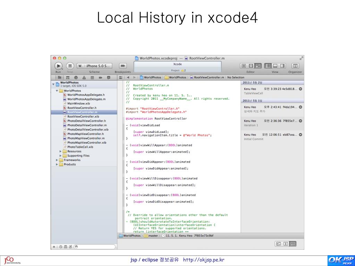Screen dimensions: 355x266
Task: Switch to the Assistant editor
Action: point(251,66)
